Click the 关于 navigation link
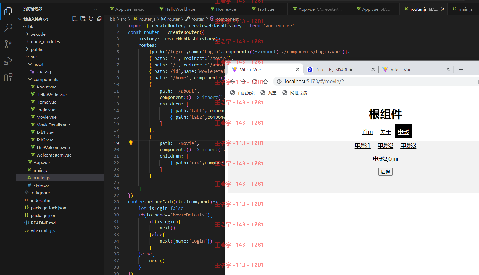 [x=385, y=132]
